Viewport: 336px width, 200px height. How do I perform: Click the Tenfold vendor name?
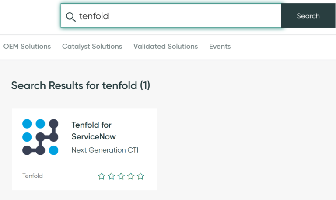click(32, 176)
